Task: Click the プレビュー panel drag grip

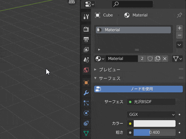Action: pyautogui.click(x=181, y=69)
